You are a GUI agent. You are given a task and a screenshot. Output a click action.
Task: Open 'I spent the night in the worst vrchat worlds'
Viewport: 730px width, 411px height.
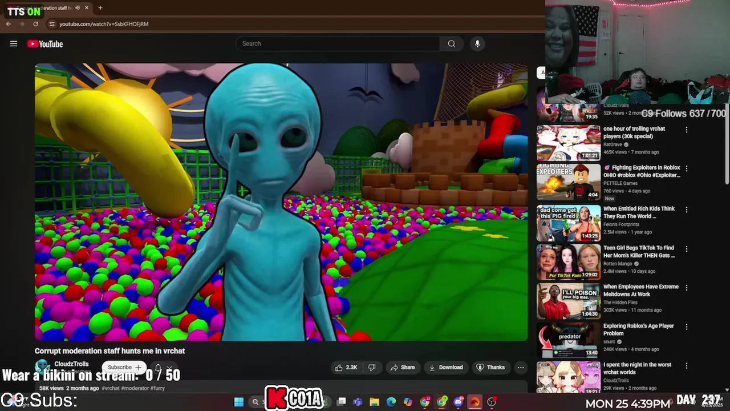click(x=637, y=368)
